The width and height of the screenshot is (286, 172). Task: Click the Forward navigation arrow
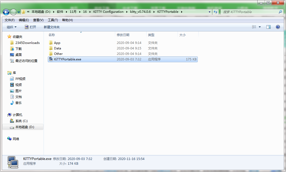(13, 12)
